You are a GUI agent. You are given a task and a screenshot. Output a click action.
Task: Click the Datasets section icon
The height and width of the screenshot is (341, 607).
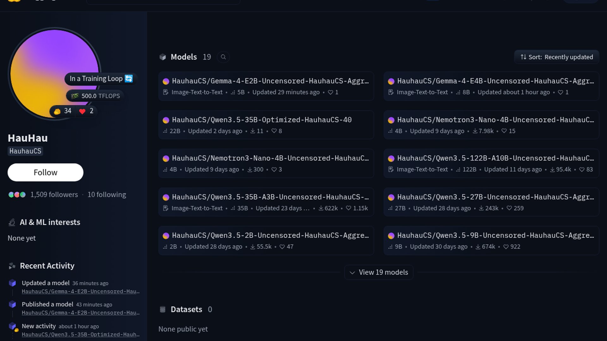point(162,309)
